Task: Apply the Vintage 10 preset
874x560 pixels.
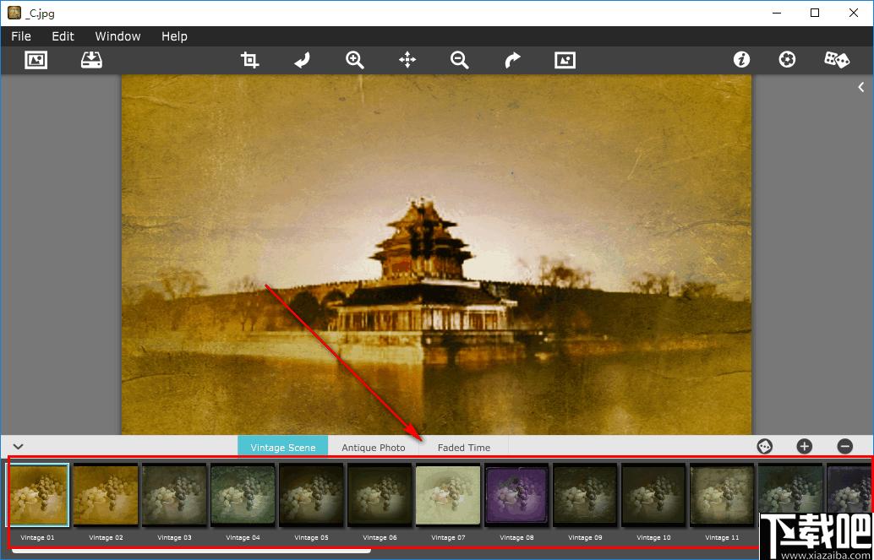Action: tap(654, 495)
